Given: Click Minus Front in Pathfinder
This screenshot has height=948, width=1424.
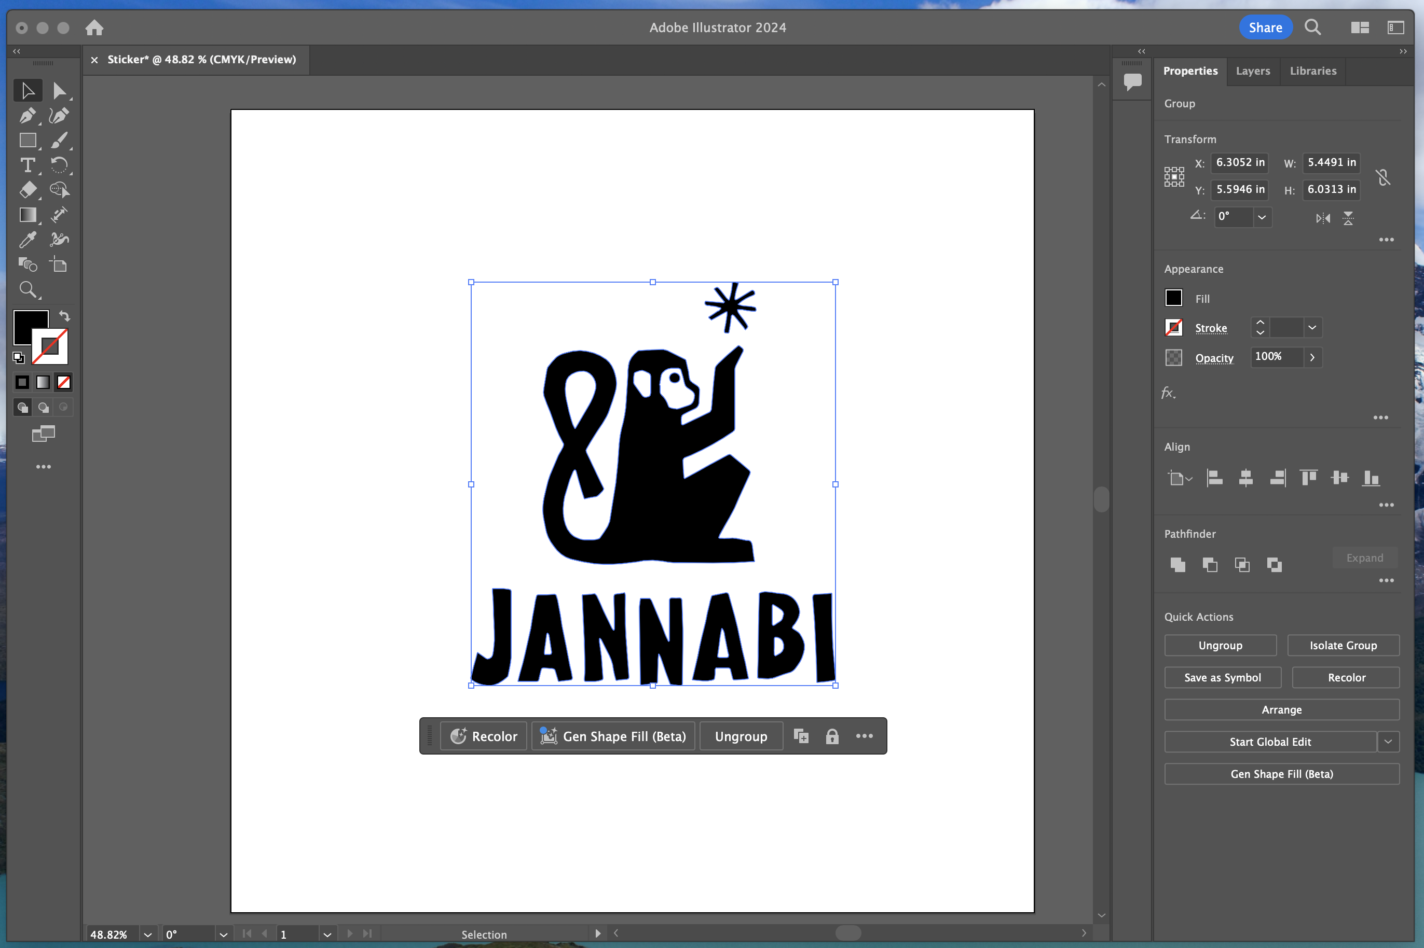Looking at the screenshot, I should (x=1210, y=565).
